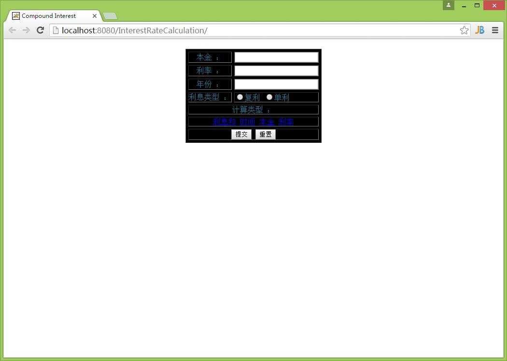Open the 时间 calculation link
Image resolution: width=507 pixels, height=361 pixels.
[247, 122]
